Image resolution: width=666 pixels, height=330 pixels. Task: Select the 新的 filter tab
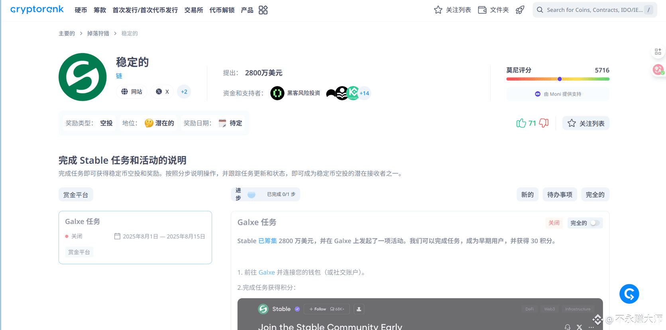pos(527,194)
